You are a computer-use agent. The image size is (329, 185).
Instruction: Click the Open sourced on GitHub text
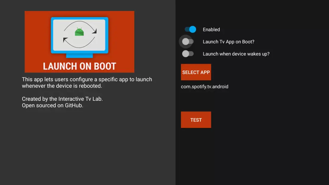tap(52, 105)
